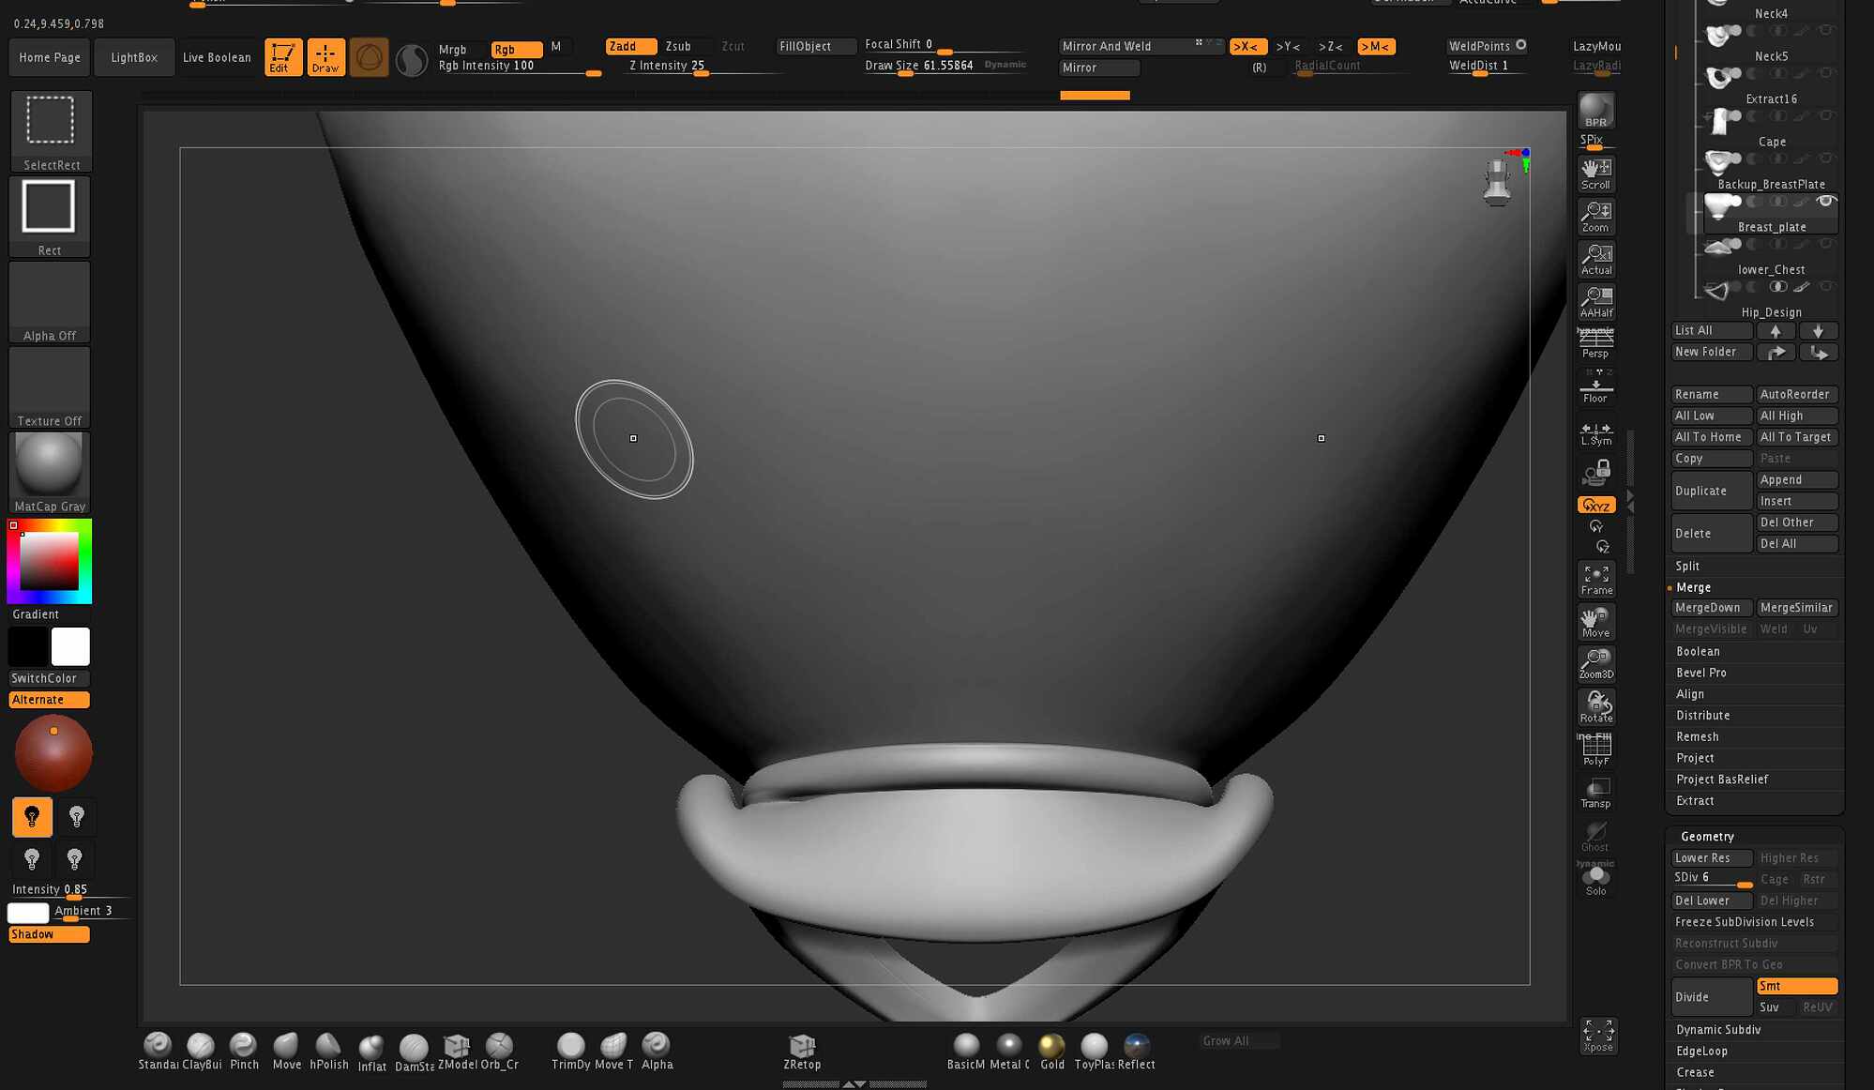The image size is (1874, 1090).
Task: Switch to the Home Page tab
Action: pyautogui.click(x=48, y=56)
